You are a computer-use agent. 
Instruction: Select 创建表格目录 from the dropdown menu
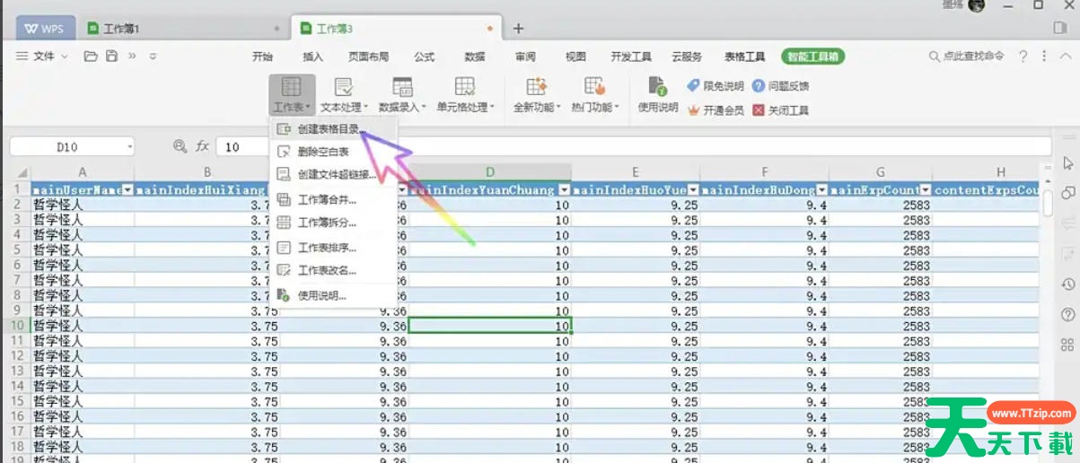(329, 129)
